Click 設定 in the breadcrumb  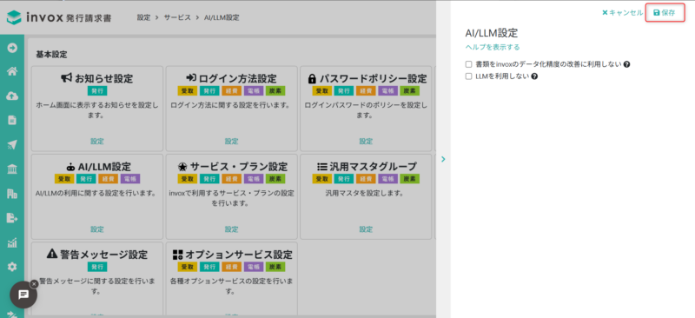click(x=143, y=17)
